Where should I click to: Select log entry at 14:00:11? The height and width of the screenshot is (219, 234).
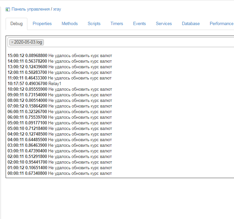click(x=60, y=61)
